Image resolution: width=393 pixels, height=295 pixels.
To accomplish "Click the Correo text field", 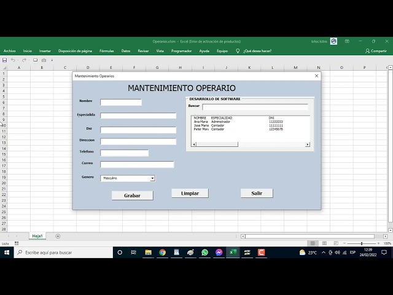I will click(x=137, y=165).
